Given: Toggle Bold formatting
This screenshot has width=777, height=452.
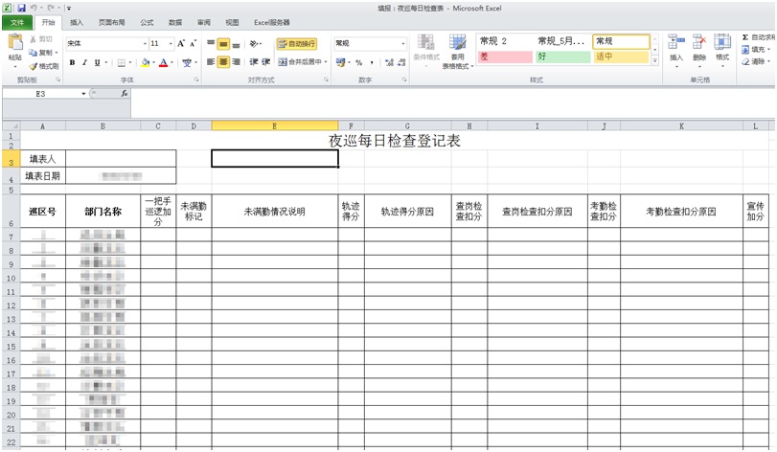Looking at the screenshot, I should (x=72, y=62).
